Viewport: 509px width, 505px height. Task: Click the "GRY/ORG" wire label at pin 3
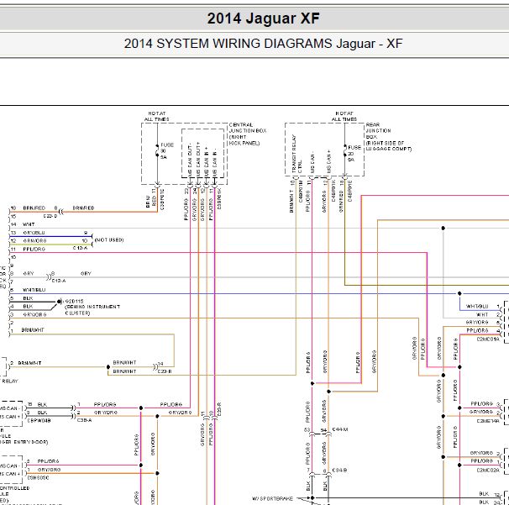pyautogui.click(x=34, y=315)
